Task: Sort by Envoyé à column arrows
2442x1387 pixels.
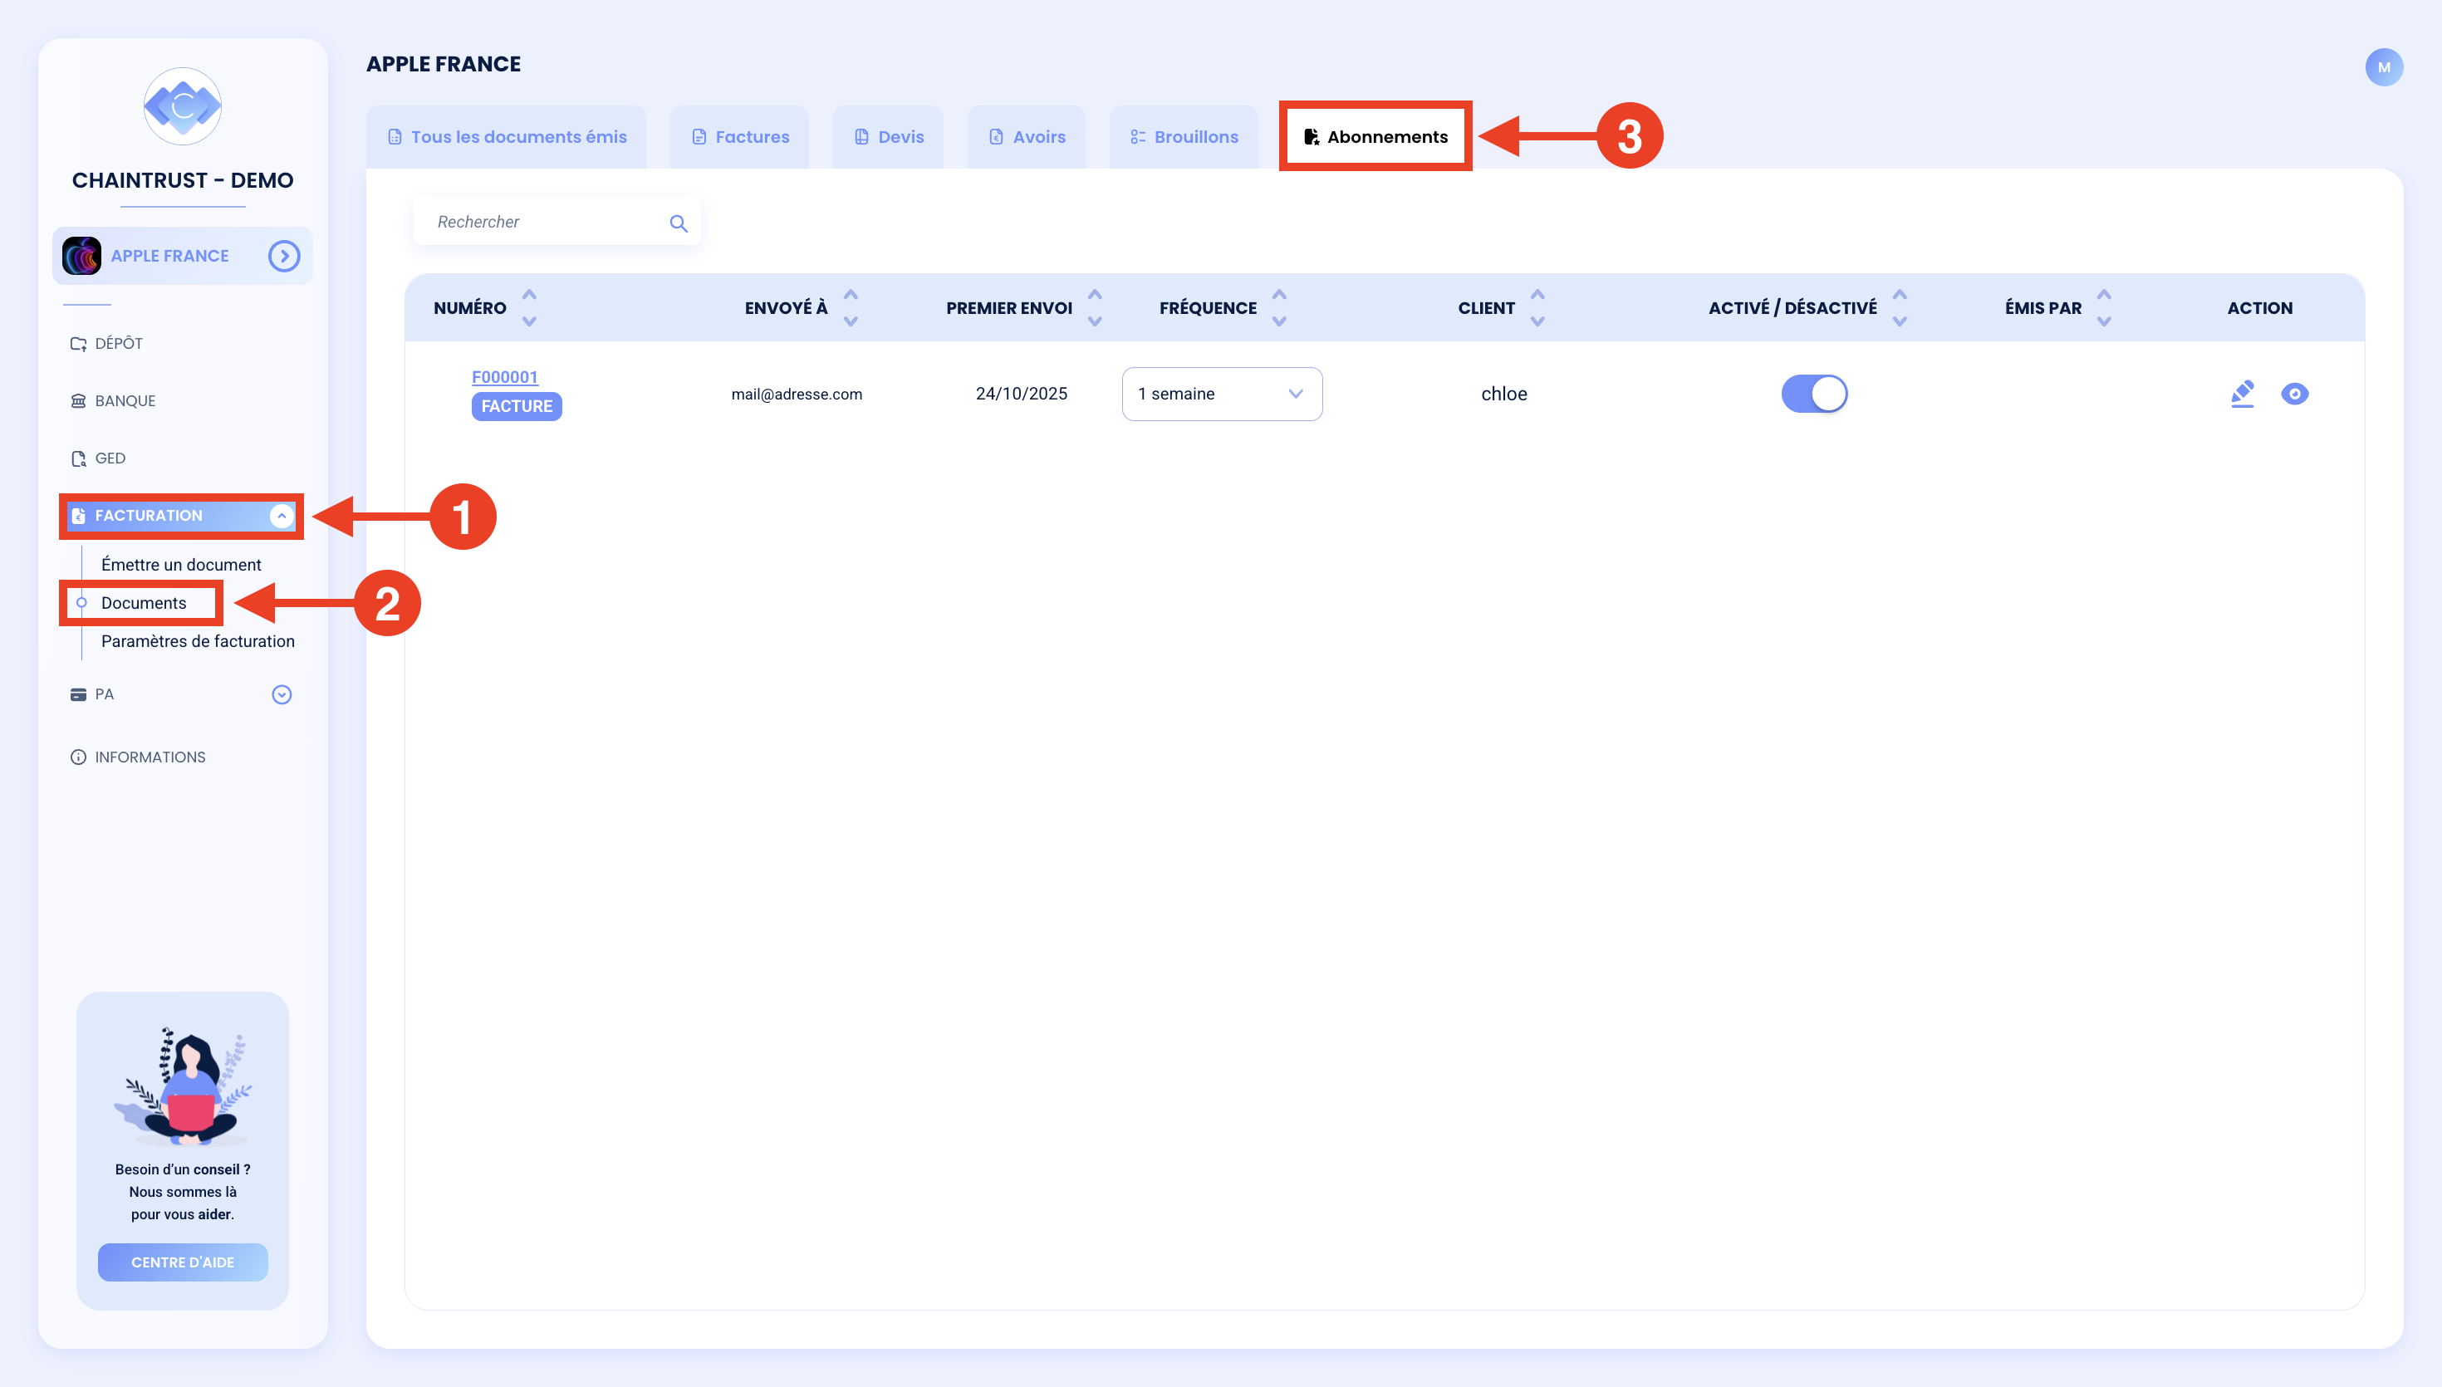Action: (x=851, y=307)
